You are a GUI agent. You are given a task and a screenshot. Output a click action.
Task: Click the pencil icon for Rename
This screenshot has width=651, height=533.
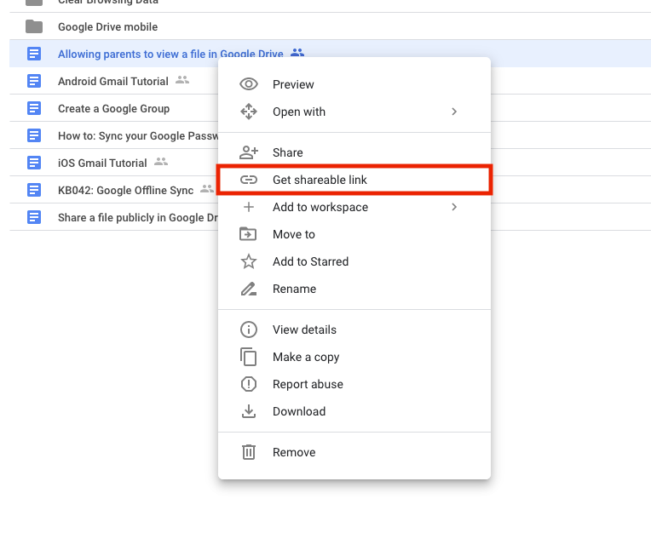click(x=248, y=289)
